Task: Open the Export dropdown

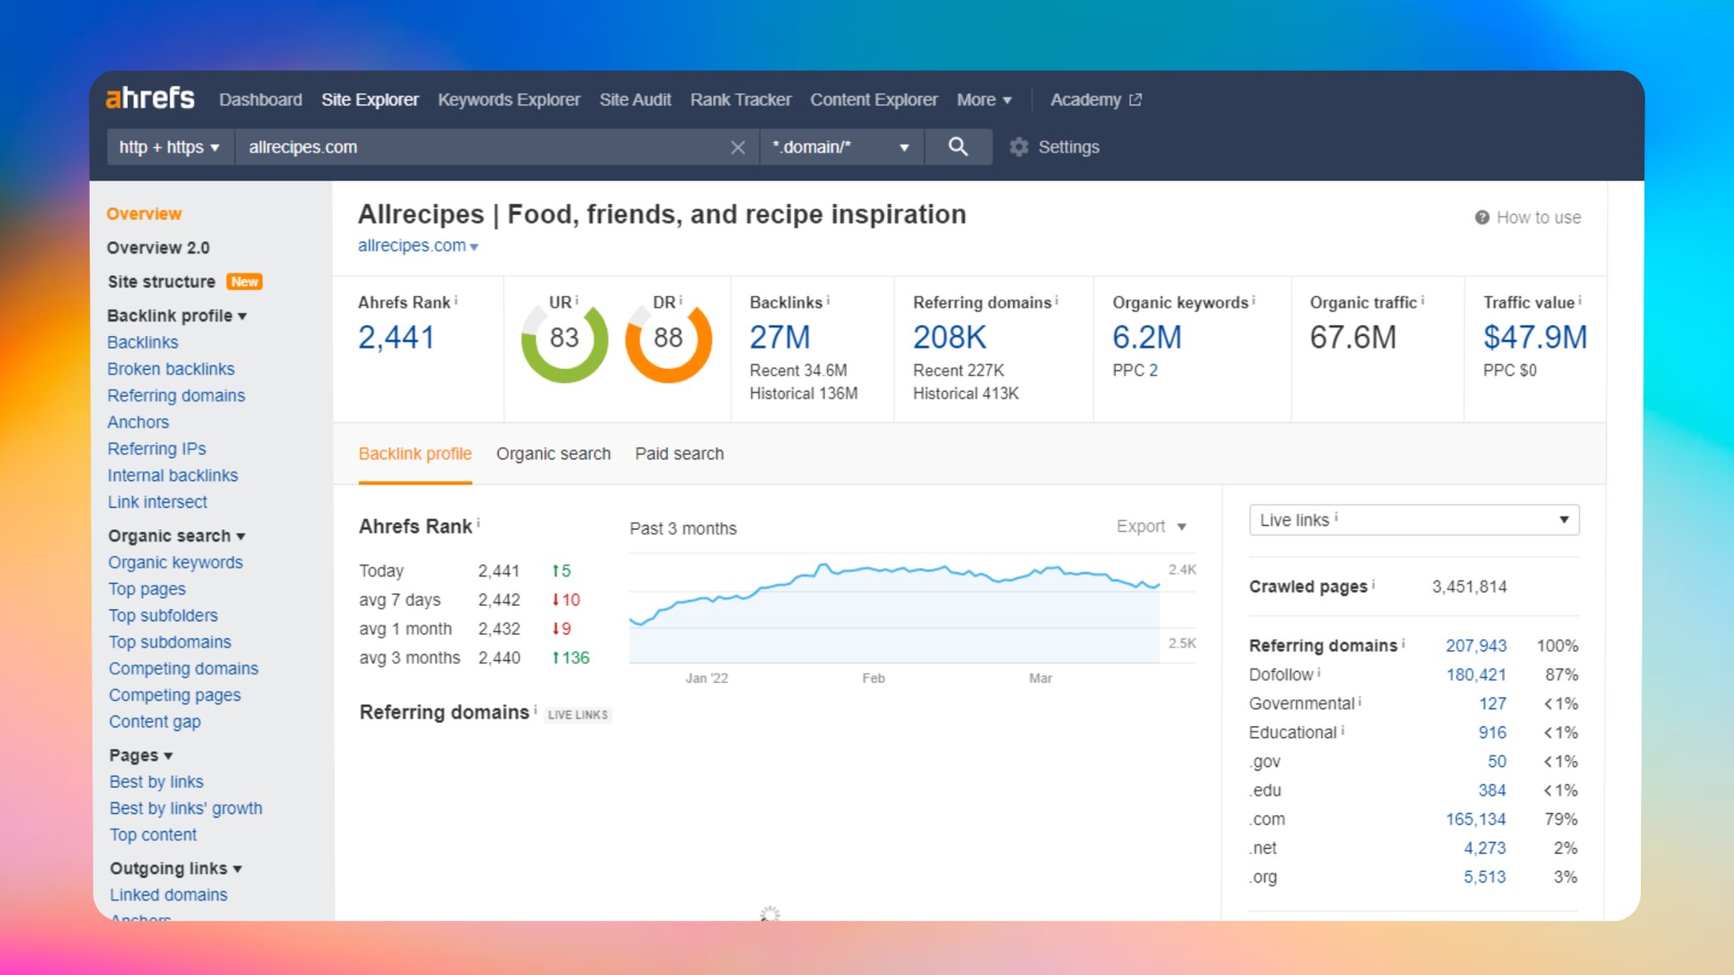Action: pyautogui.click(x=1151, y=526)
